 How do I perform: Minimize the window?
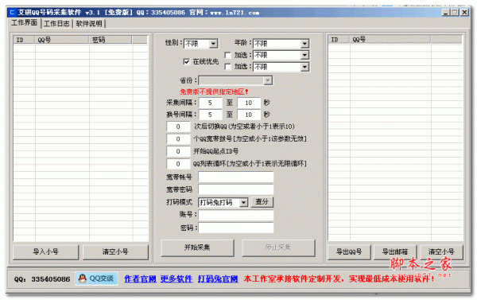click(x=446, y=13)
